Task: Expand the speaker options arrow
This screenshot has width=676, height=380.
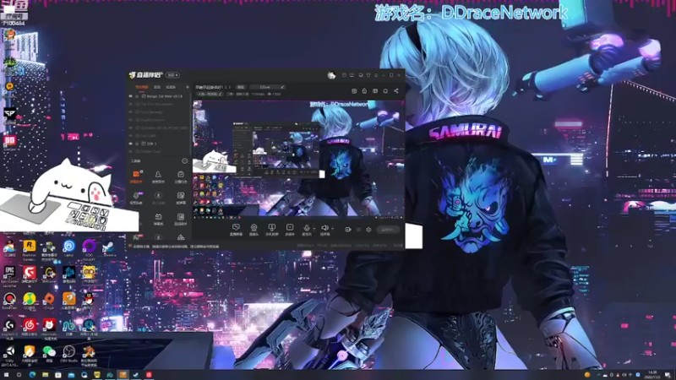Action: click(332, 229)
